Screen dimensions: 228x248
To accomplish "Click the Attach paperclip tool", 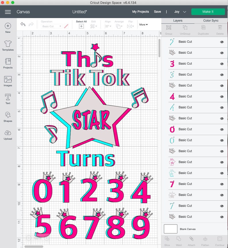I will [191, 239].
